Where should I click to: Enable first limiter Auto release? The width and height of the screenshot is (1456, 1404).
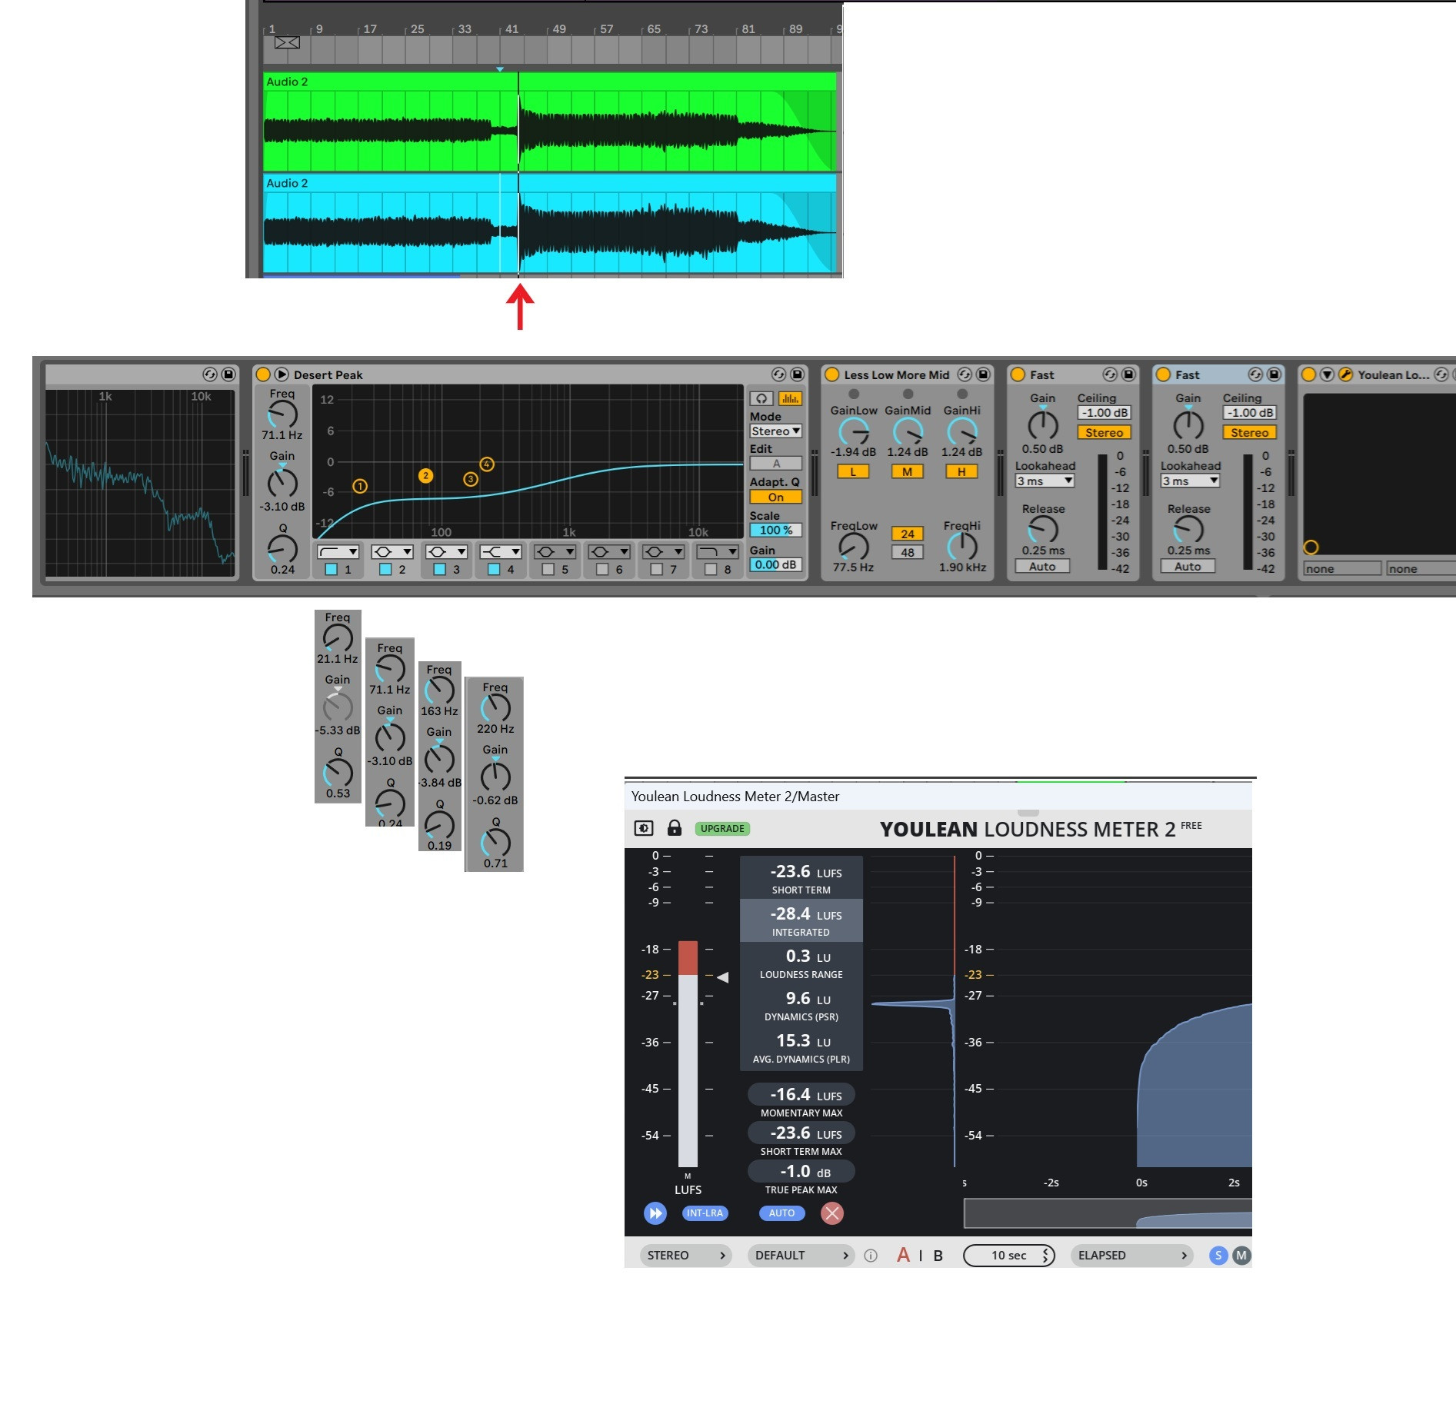click(1042, 567)
